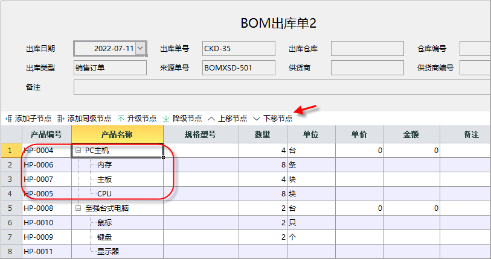
Task: Select row header number 8
Action: [x=11, y=252]
